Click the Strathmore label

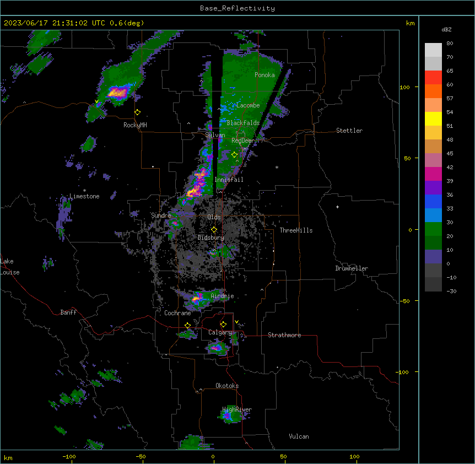click(284, 335)
